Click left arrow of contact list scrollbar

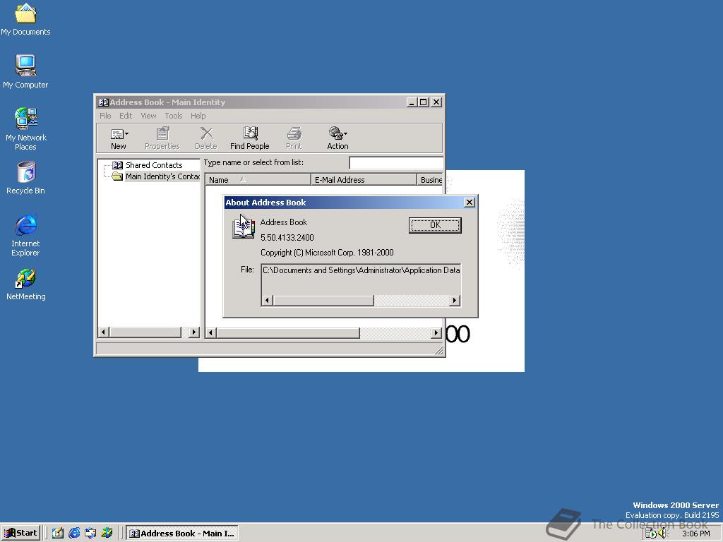(210, 333)
